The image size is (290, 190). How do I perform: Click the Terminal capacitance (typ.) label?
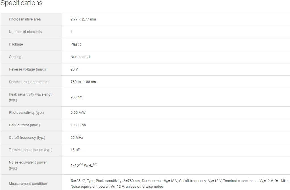[31, 150]
